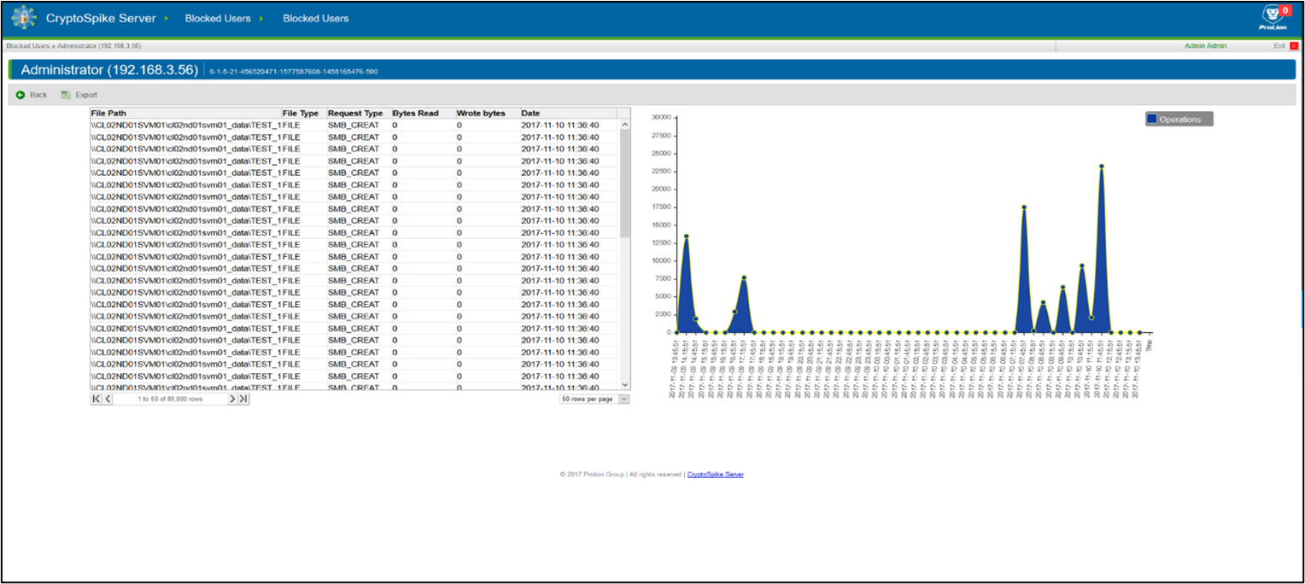Screen dimensions: 1305x584
Task: Click the Back button label
Action: 38,95
